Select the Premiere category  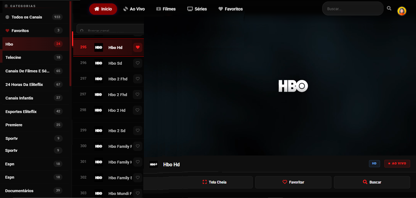(x=35, y=125)
